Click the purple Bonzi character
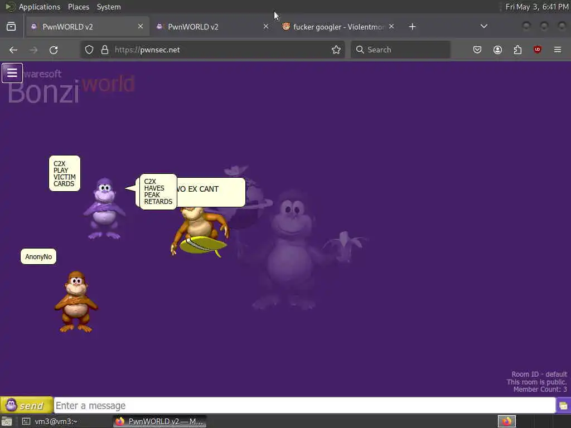 click(104, 208)
